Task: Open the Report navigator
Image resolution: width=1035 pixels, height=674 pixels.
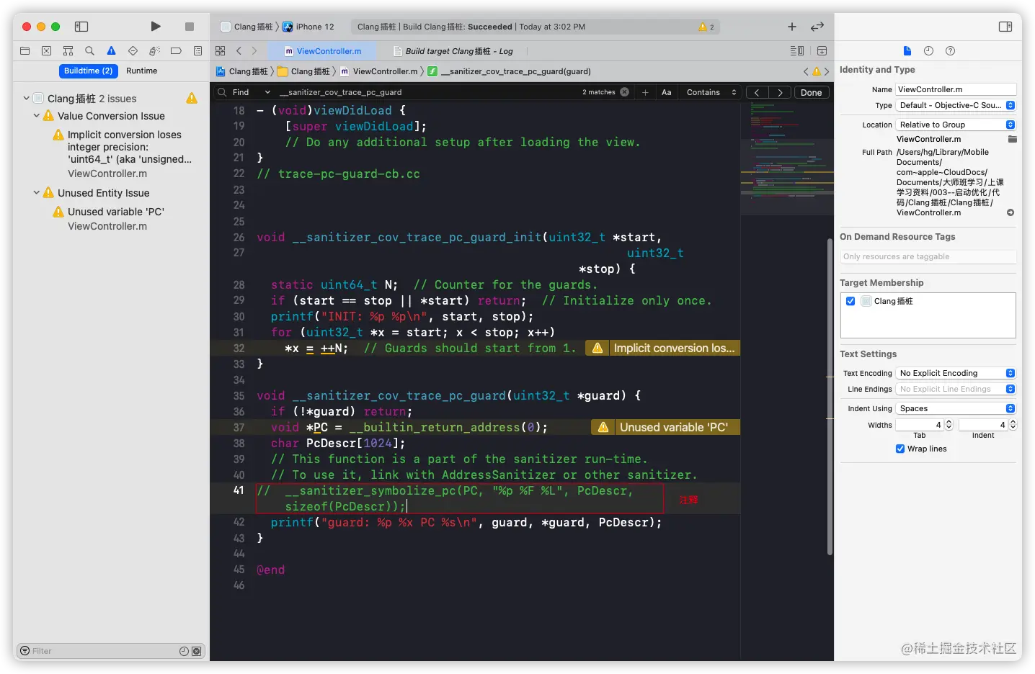Action: tap(197, 51)
